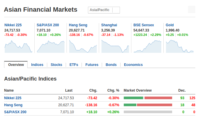
Task: Open the BSE Sensex ticker link
Action: pyautogui.click(x=144, y=25)
